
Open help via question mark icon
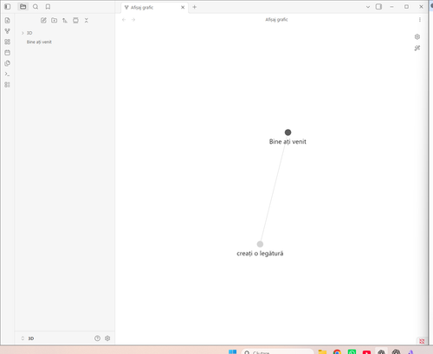click(97, 338)
